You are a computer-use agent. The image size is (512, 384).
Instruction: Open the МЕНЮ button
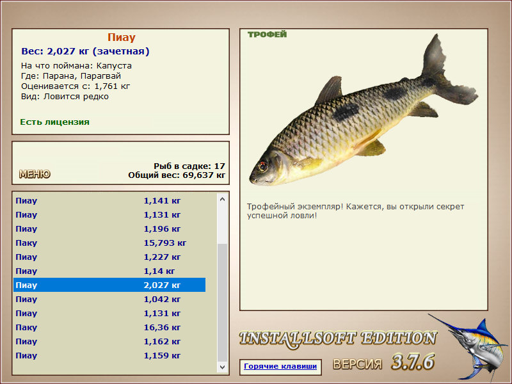[35, 174]
